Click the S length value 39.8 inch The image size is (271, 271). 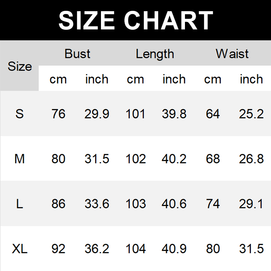[174, 114]
